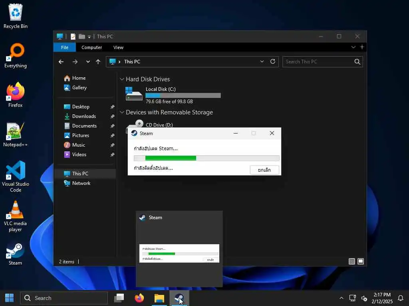Open VLC media player desktop shortcut
409x306 pixels.
[16, 216]
